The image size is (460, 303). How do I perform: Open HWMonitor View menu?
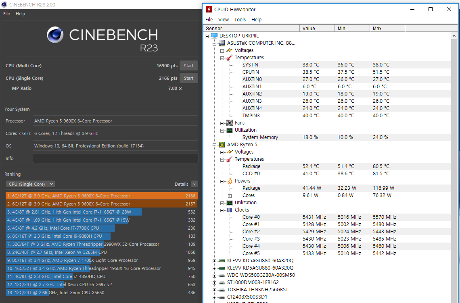(223, 20)
